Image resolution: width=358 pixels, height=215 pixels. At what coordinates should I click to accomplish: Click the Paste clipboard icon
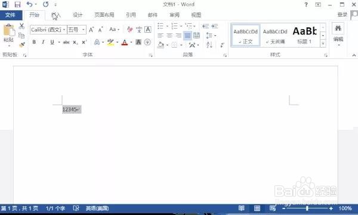[x=9, y=30]
